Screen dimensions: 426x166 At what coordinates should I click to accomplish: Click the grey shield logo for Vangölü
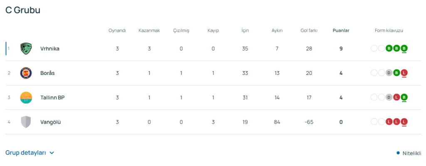(x=26, y=122)
